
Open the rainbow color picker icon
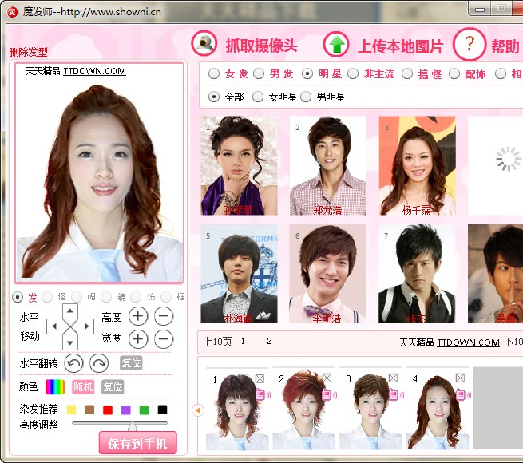point(54,386)
